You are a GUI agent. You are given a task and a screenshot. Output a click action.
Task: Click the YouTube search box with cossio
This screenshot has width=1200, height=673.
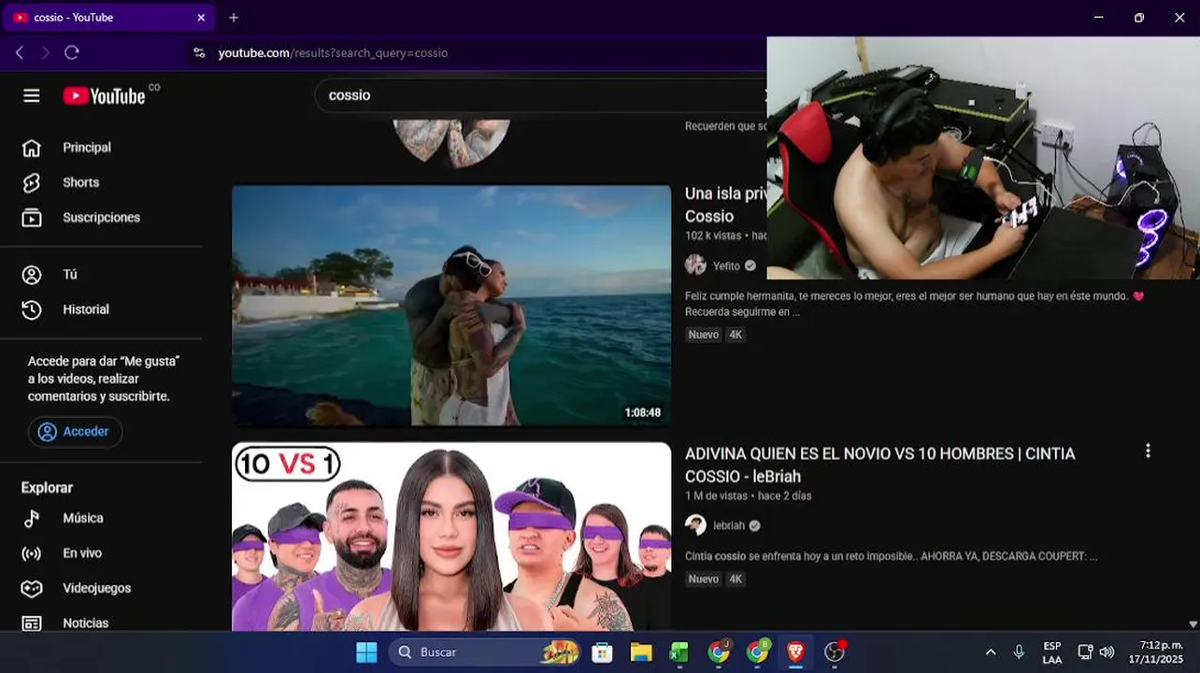click(540, 95)
